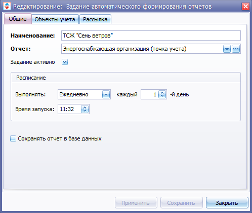Image resolution: width=252 pixels, height=213 pixels.
Task: Switch to the Рассылка tab
Action: tap(95, 19)
